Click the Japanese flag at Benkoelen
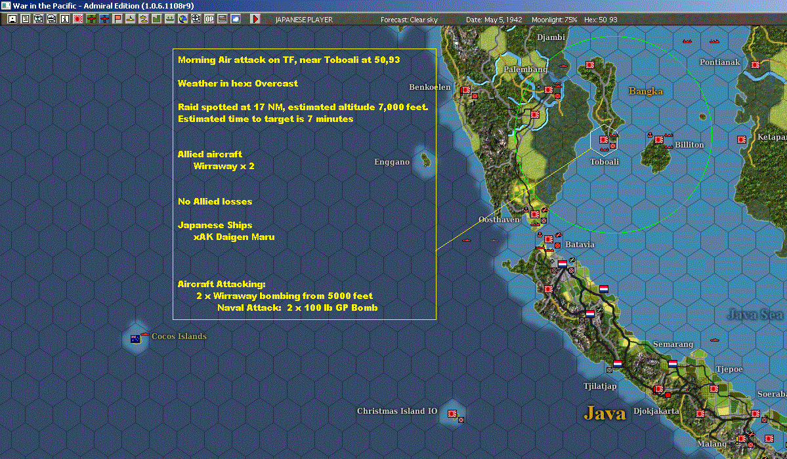The image size is (787, 459). (x=466, y=90)
